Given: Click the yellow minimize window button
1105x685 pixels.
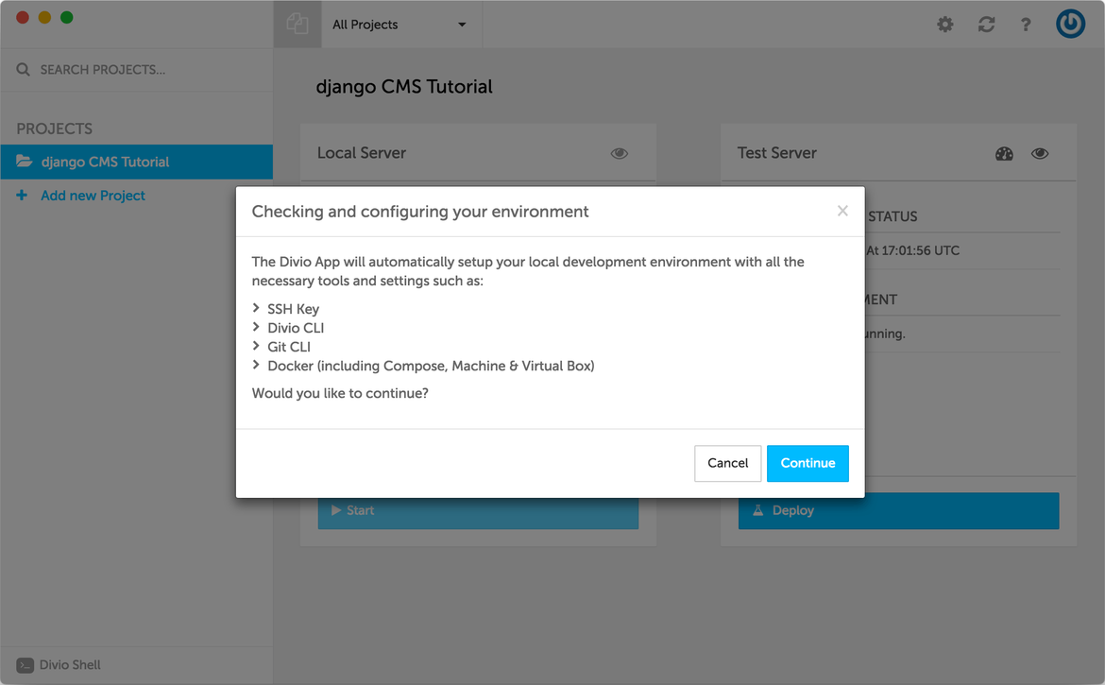Looking at the screenshot, I should coord(44,17).
